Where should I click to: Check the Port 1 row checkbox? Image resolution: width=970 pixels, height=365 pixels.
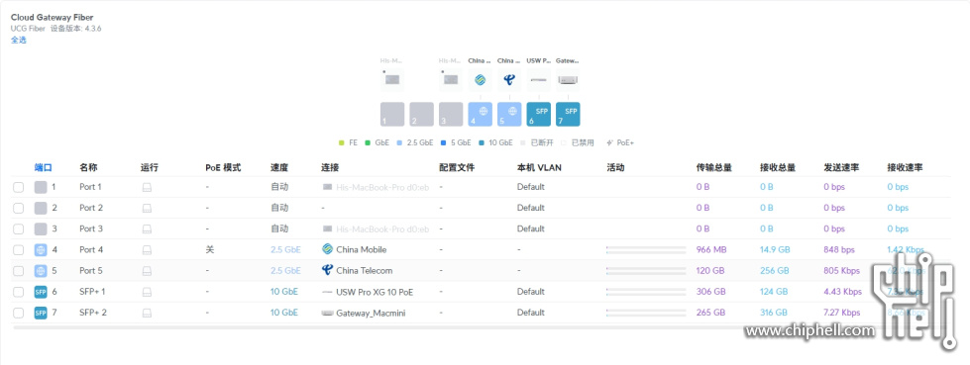point(19,187)
